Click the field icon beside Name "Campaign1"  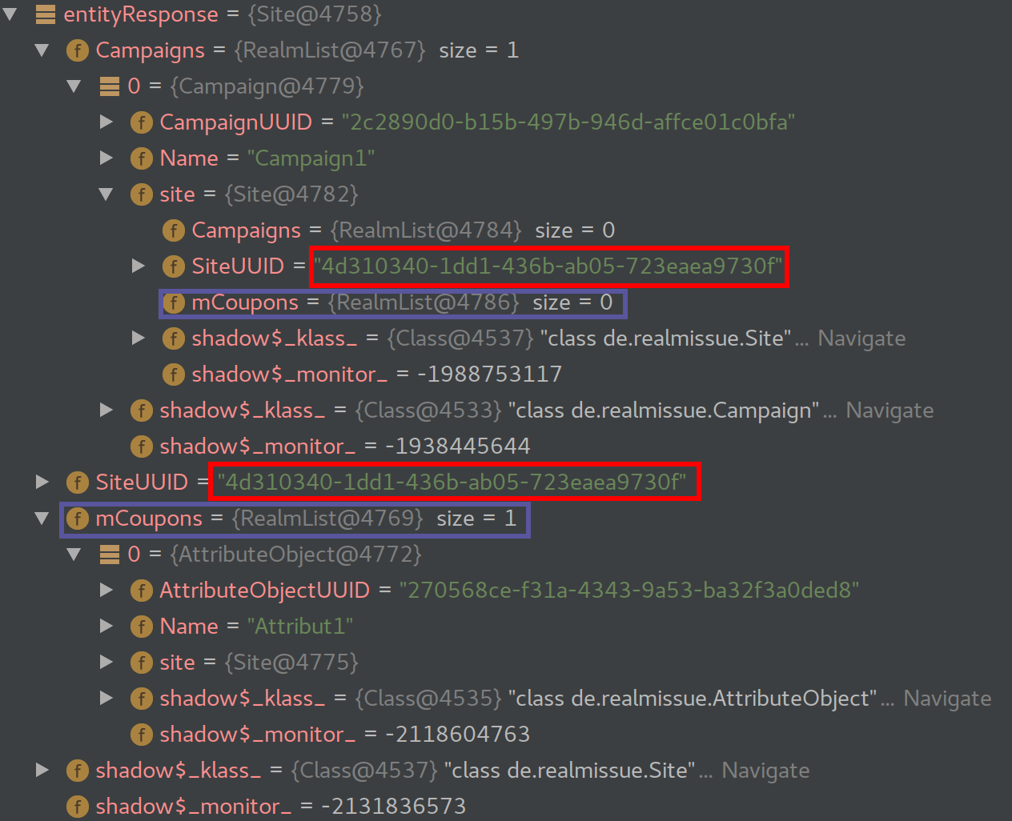pos(142,158)
